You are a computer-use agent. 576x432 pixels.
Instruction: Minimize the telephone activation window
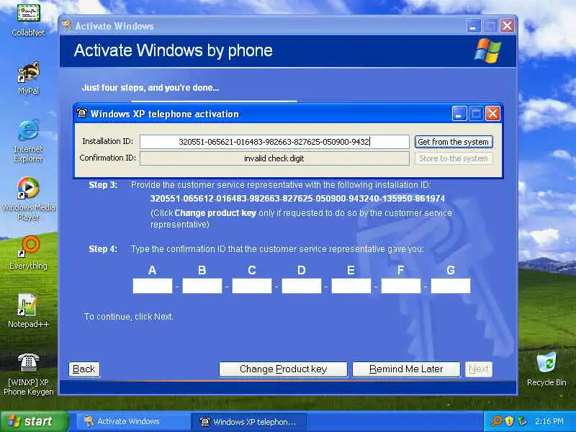pyautogui.click(x=459, y=114)
